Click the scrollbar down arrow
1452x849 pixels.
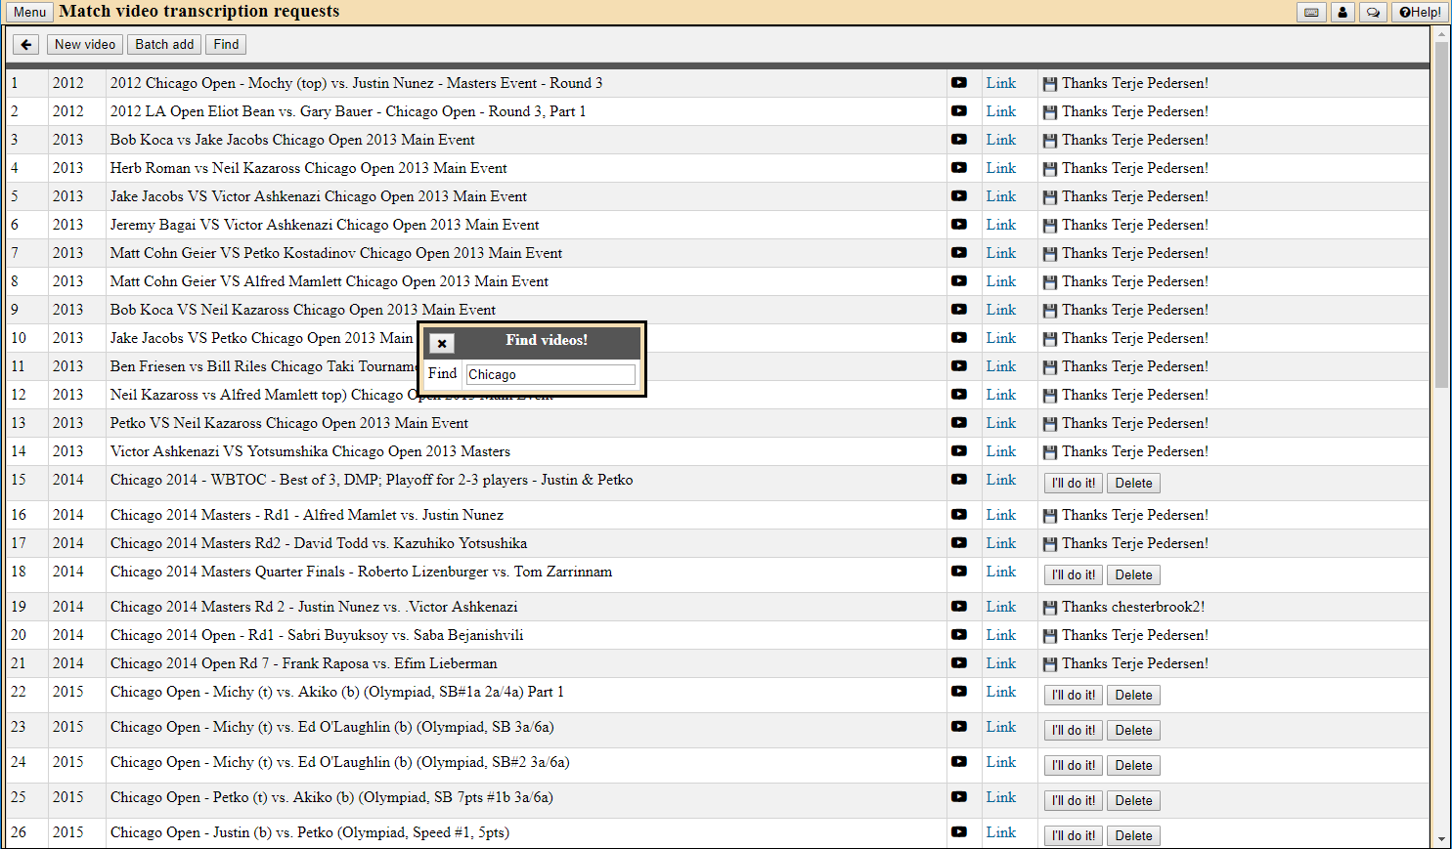click(1441, 839)
